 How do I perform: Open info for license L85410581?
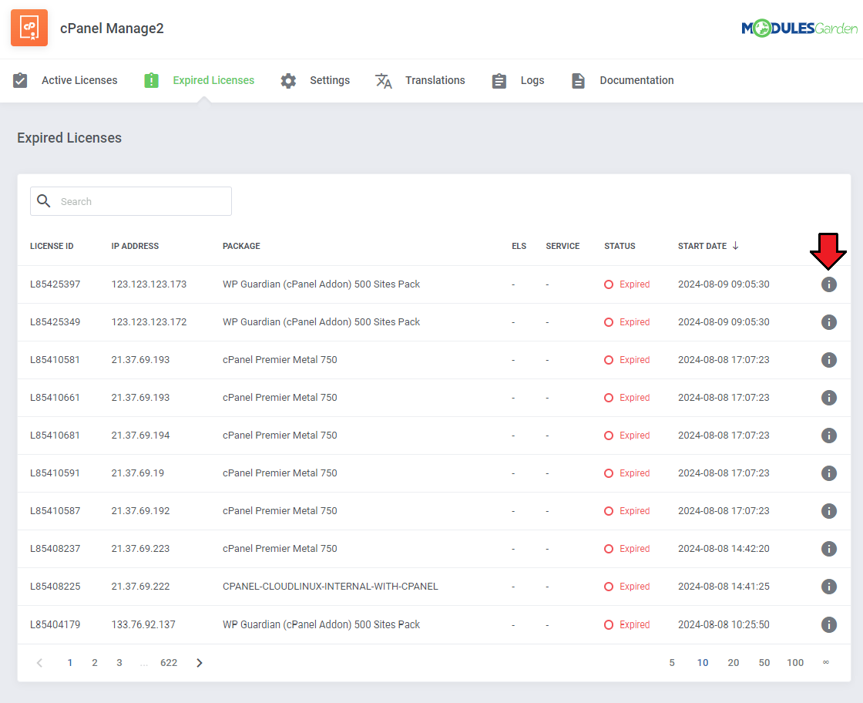click(x=829, y=360)
